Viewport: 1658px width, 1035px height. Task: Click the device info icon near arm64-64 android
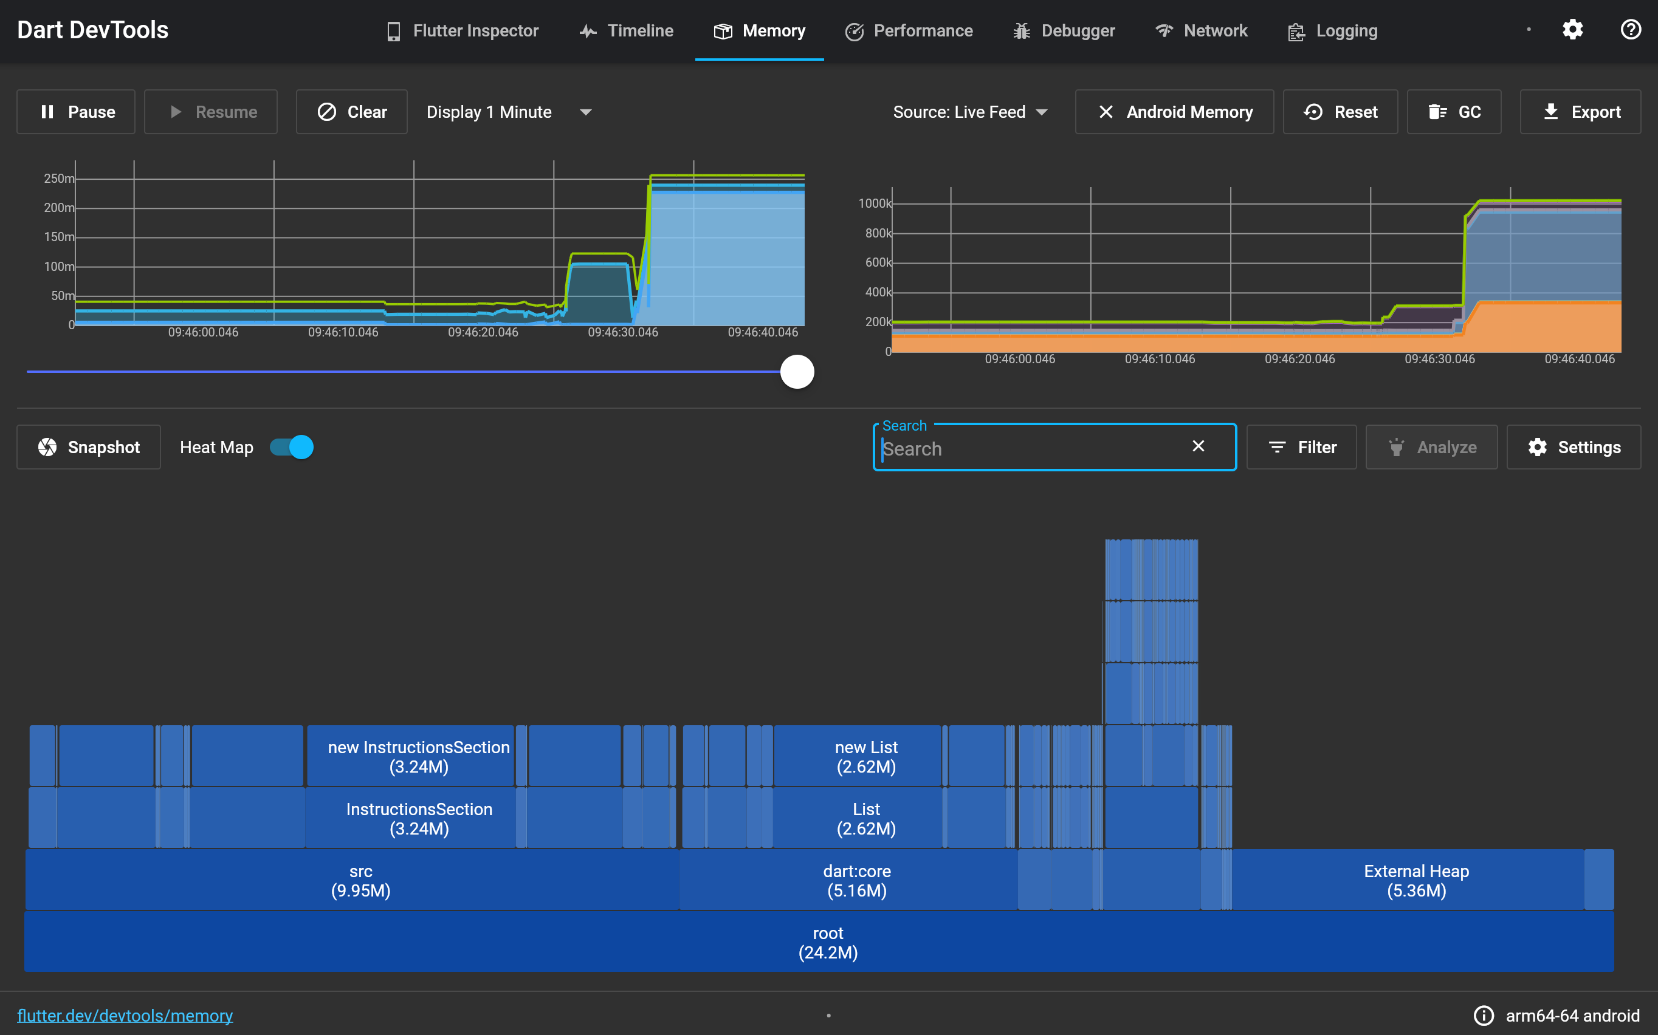point(1484,1015)
